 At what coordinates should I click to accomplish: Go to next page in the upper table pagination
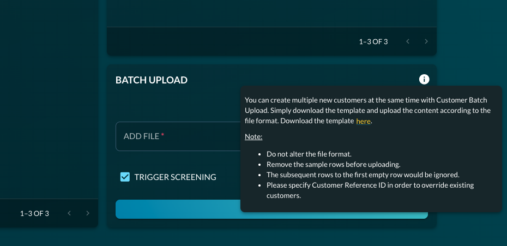[426, 41]
